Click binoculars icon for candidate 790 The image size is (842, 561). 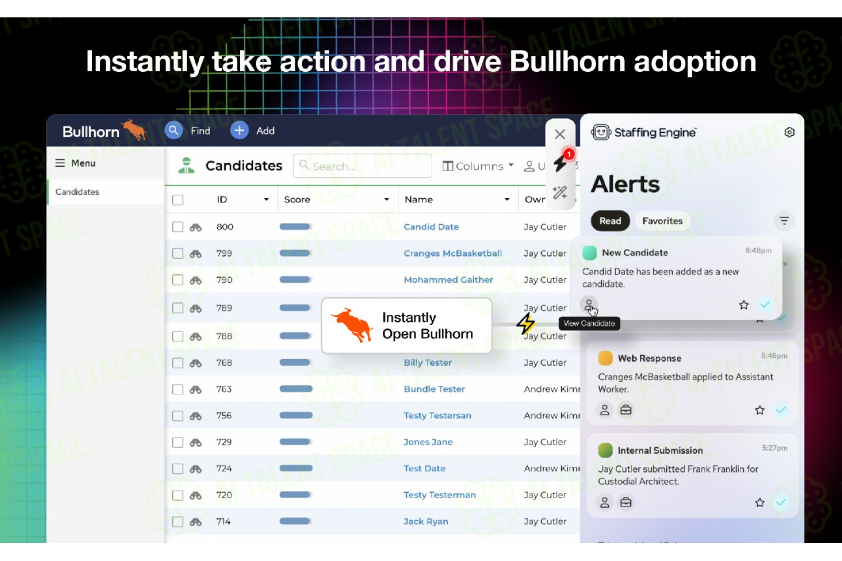[x=195, y=280]
